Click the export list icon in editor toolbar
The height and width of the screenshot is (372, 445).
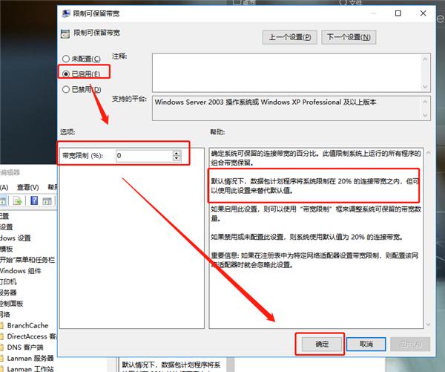(17, 201)
